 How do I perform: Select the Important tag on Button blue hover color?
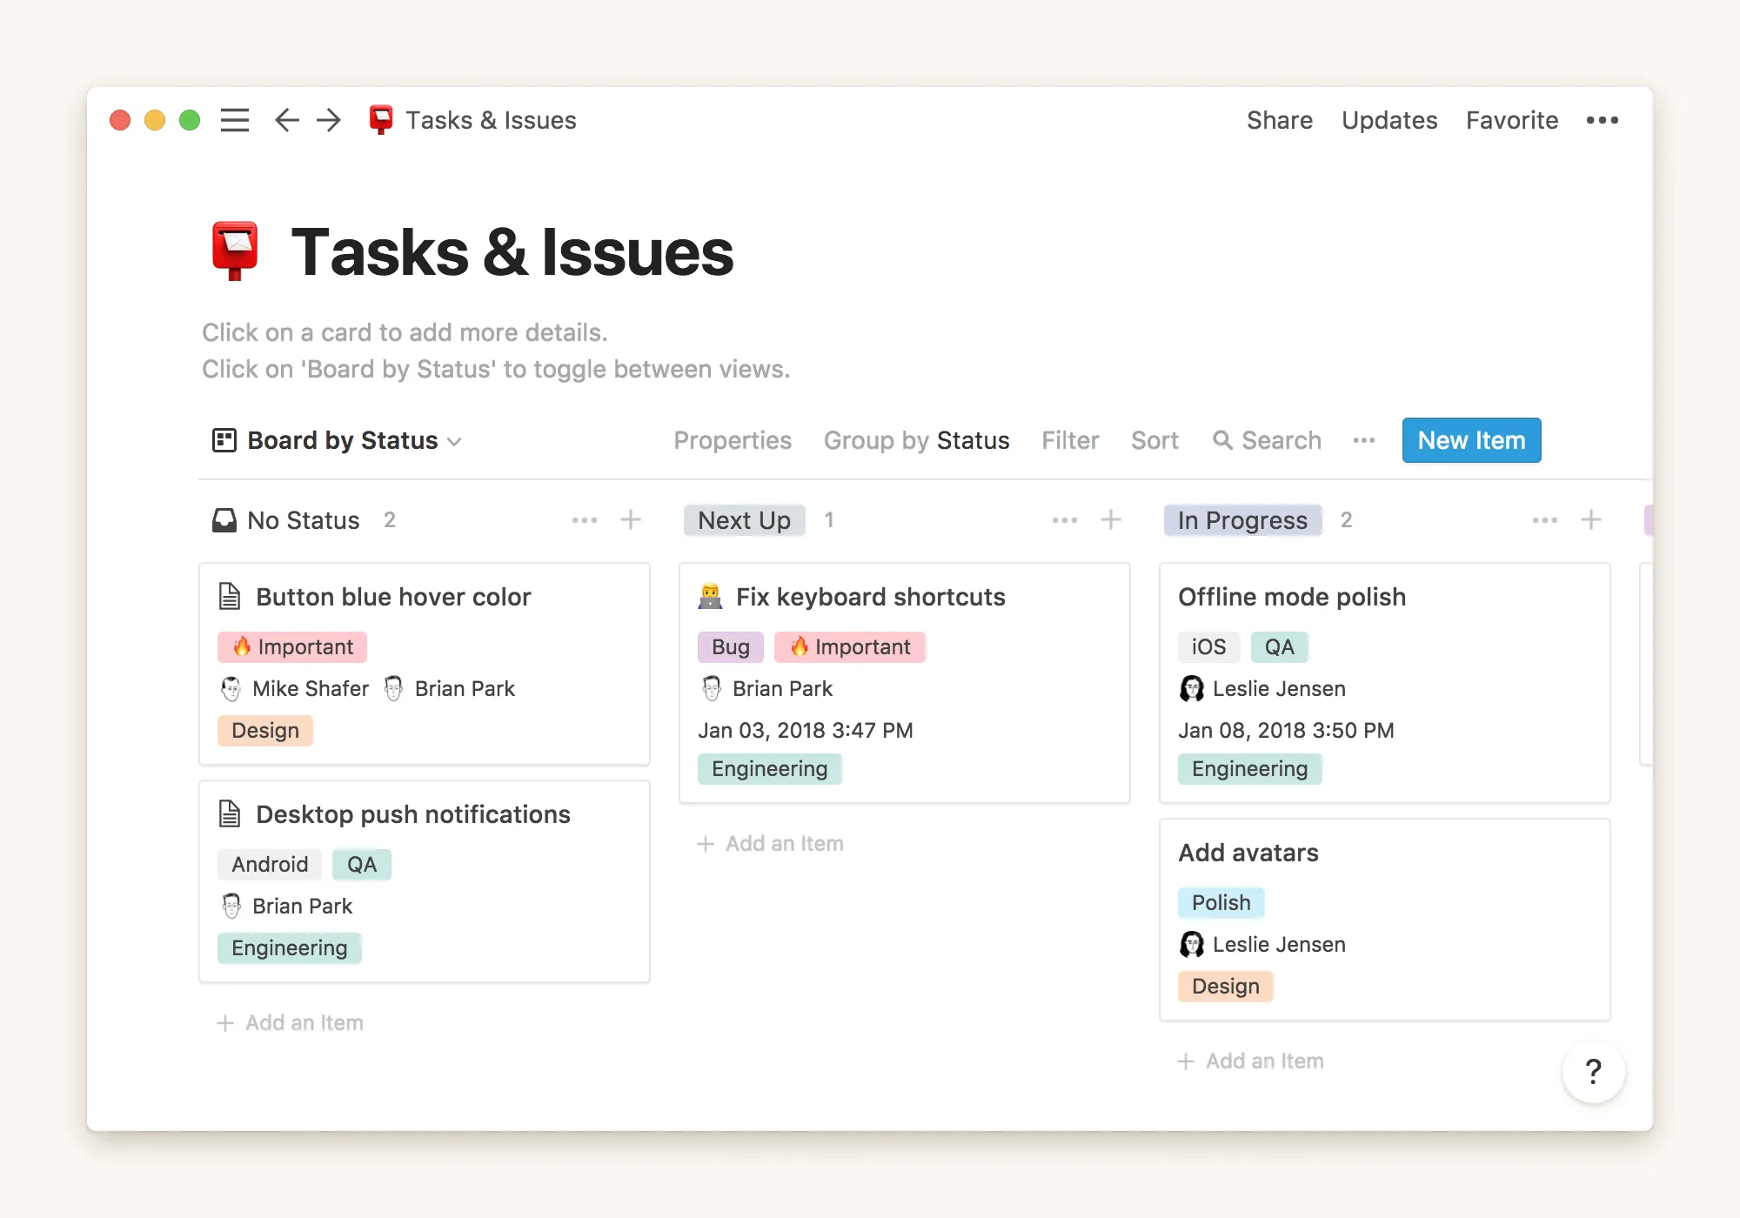click(x=292, y=646)
